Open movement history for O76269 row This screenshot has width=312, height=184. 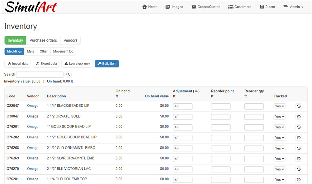click(299, 159)
